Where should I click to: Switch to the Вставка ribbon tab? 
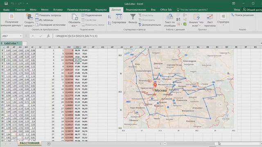point(58,10)
